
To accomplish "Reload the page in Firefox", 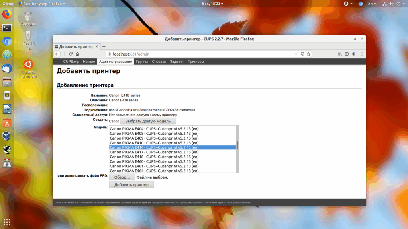I will [71, 54].
